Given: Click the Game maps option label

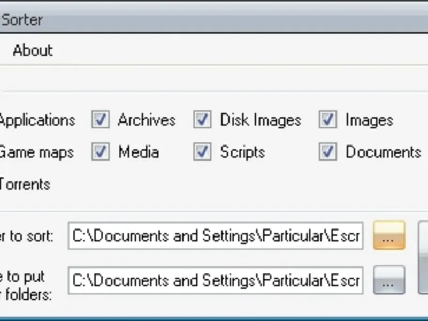Looking at the screenshot, I should [x=36, y=152].
